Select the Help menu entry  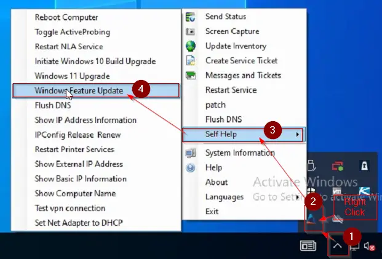[x=244, y=167]
